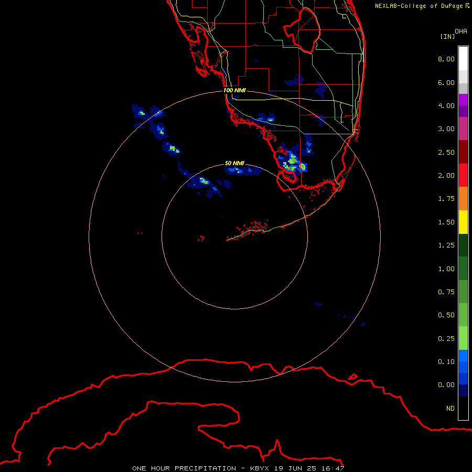Pick the green swatch beside 0.75

tap(463, 292)
